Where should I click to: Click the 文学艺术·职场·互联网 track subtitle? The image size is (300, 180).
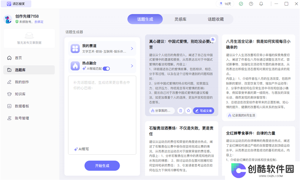click(104, 52)
